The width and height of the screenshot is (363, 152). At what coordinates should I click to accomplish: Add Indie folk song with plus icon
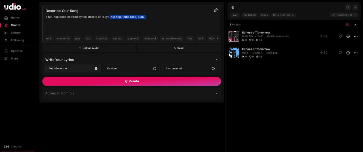pos(348,36)
